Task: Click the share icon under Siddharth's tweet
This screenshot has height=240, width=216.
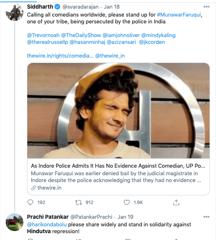Action: click(176, 202)
